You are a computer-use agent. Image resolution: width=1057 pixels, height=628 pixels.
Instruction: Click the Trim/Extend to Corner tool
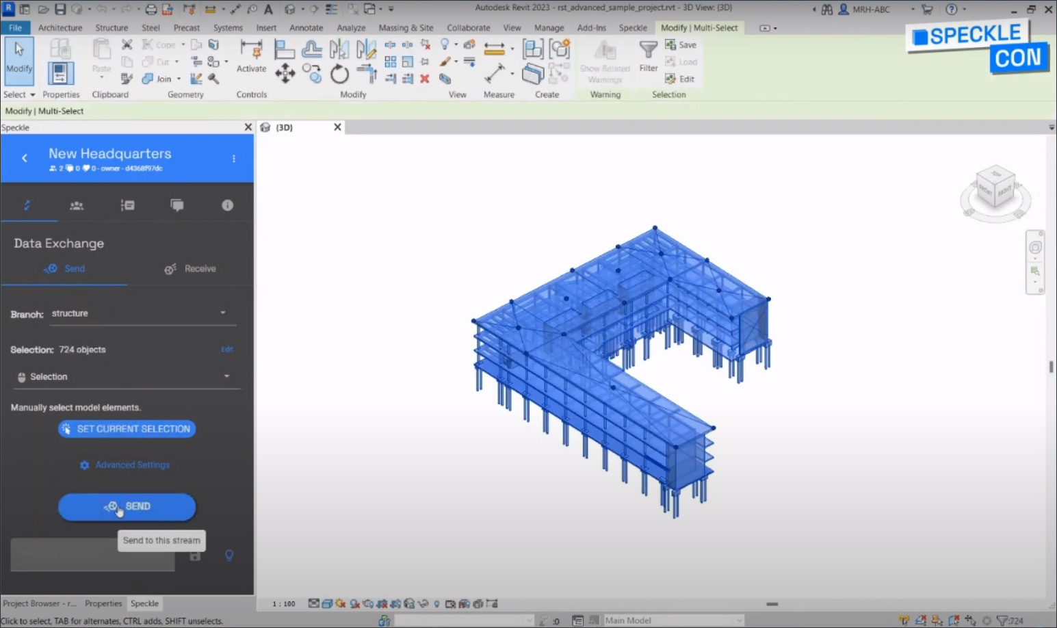(x=366, y=73)
